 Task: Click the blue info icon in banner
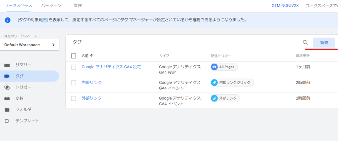click(8, 20)
